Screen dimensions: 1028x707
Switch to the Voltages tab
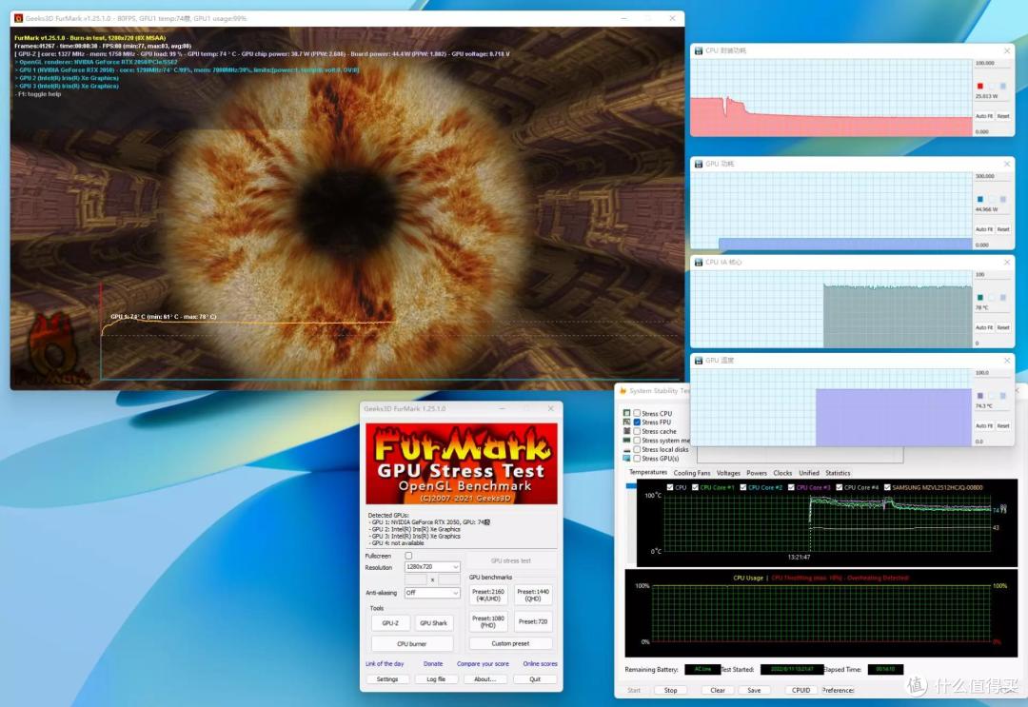pyautogui.click(x=728, y=472)
